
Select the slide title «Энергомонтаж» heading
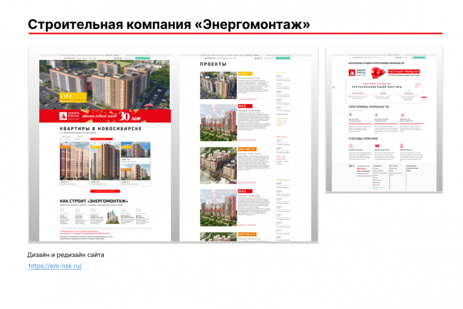click(169, 24)
